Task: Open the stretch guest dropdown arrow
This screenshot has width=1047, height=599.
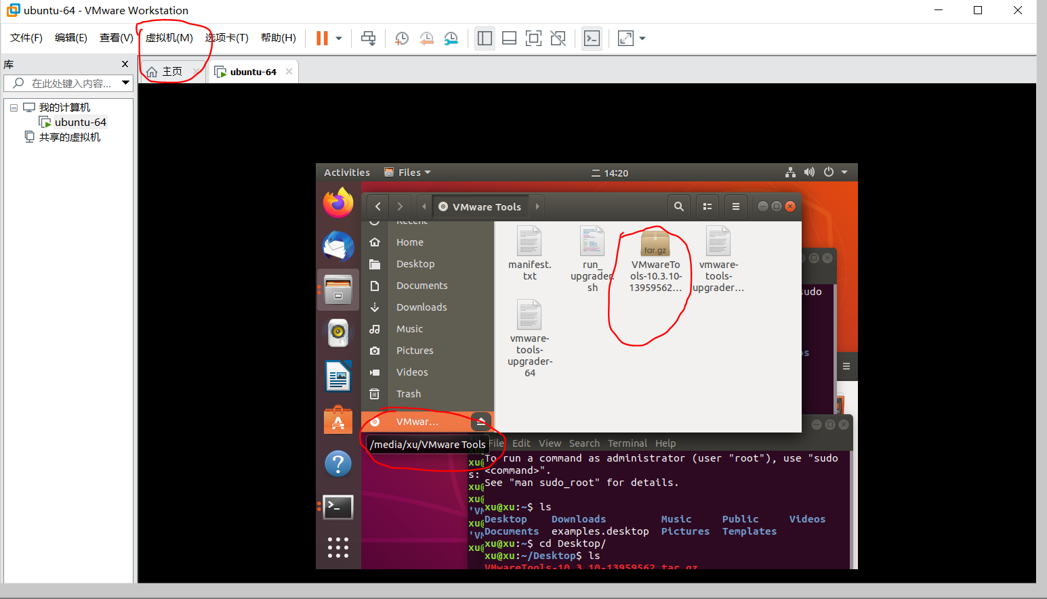Action: point(642,39)
